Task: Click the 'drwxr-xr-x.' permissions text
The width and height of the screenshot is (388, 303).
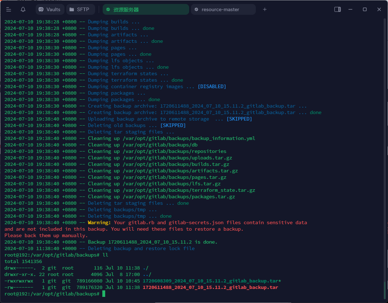Action: pyautogui.click(x=20, y=274)
